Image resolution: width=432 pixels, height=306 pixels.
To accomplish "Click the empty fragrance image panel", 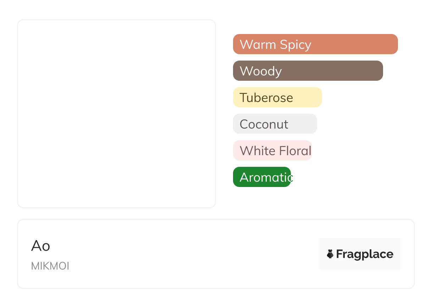I will 117,114.
